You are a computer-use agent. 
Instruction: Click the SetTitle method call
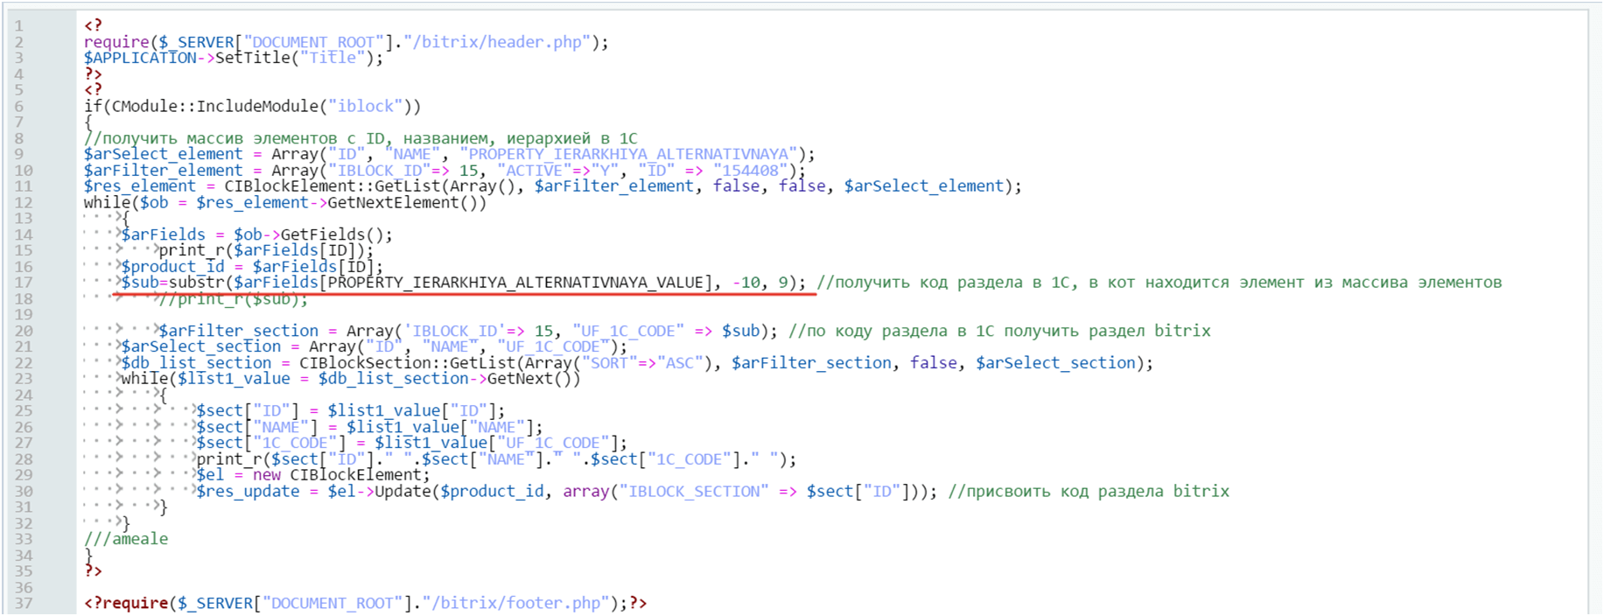coord(253,58)
